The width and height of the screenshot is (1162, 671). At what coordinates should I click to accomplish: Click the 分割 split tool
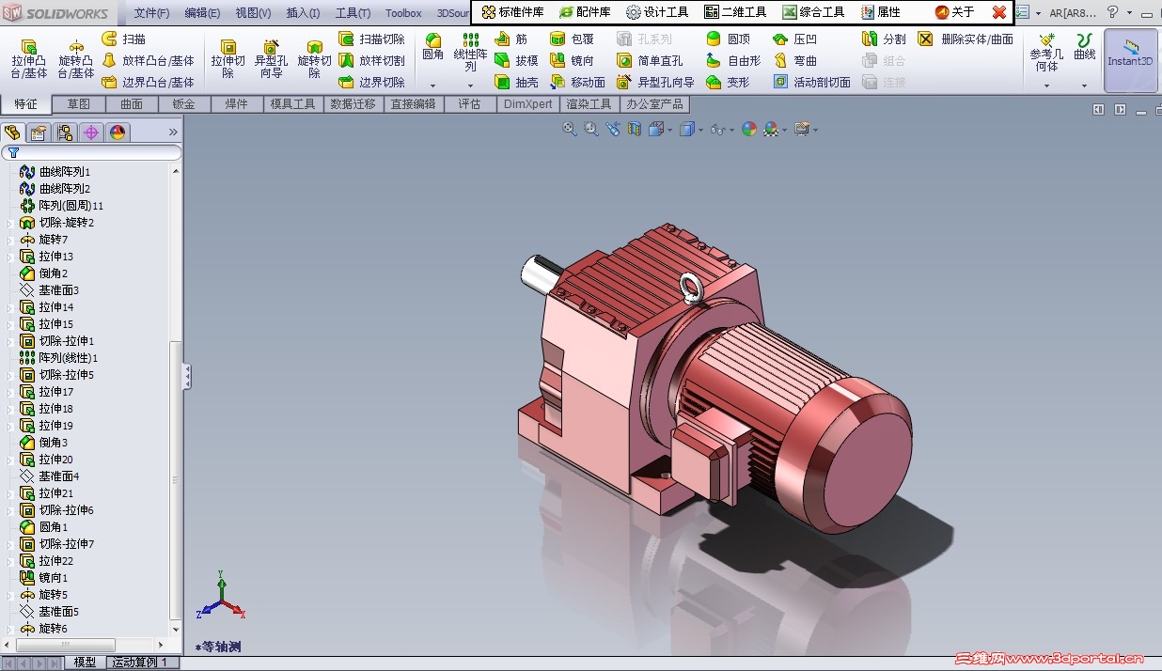pos(884,39)
